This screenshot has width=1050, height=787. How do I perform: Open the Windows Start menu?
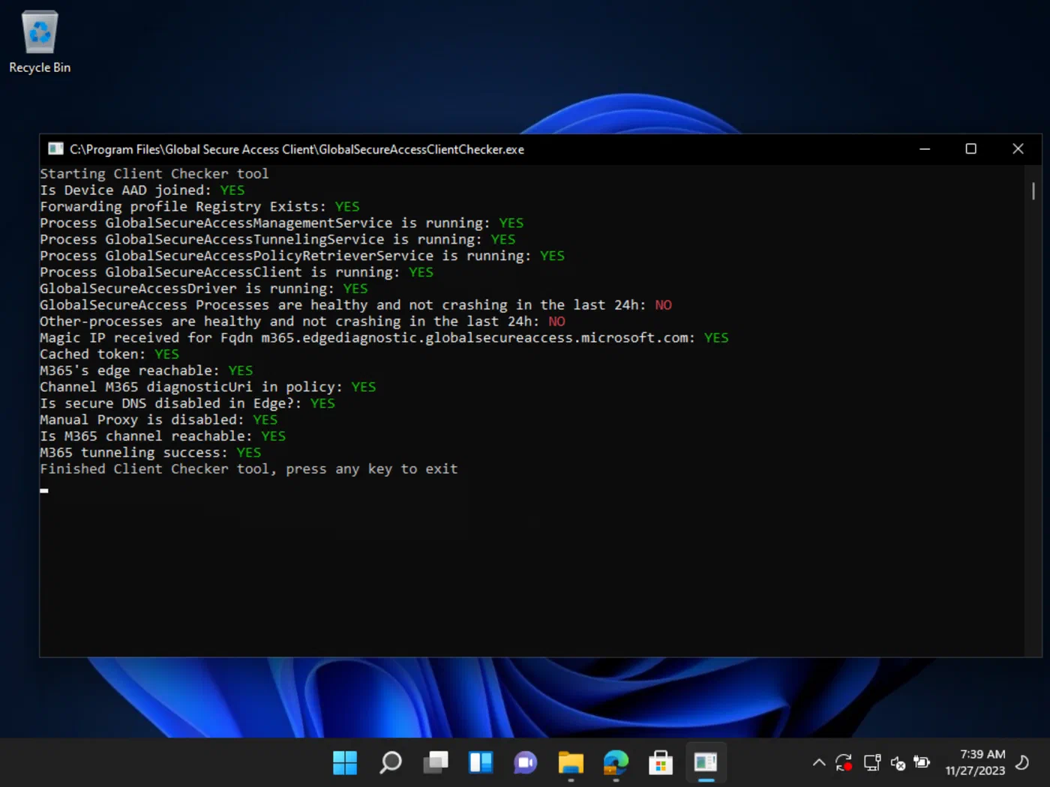345,763
